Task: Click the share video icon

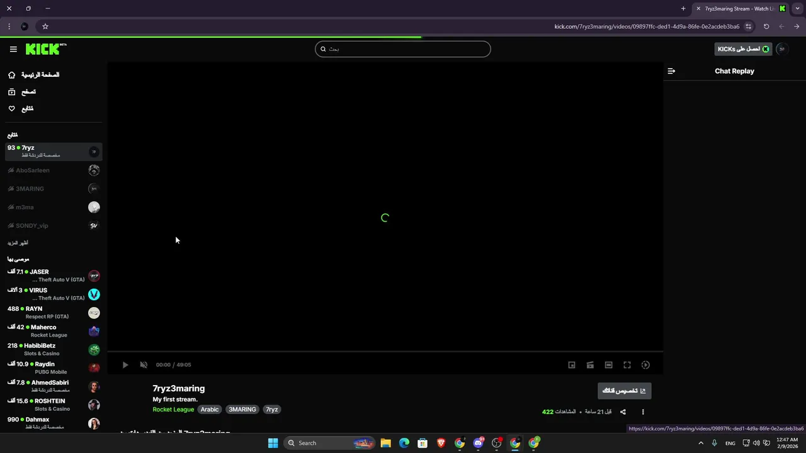Action: click(x=623, y=412)
